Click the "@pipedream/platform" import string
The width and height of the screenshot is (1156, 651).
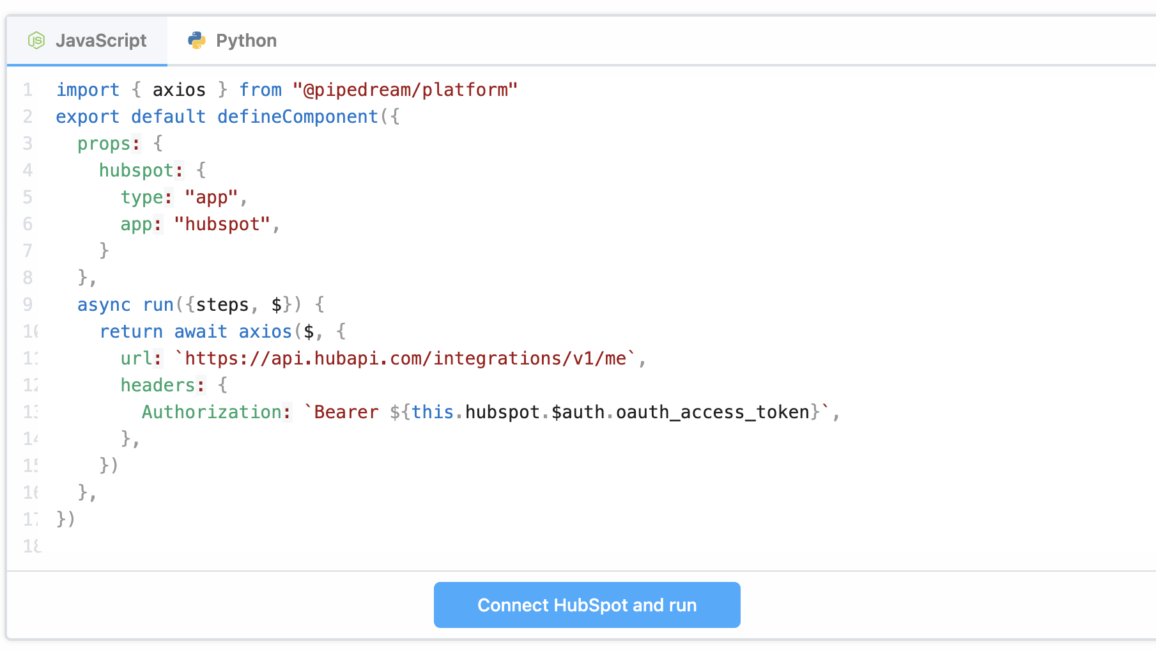point(405,90)
